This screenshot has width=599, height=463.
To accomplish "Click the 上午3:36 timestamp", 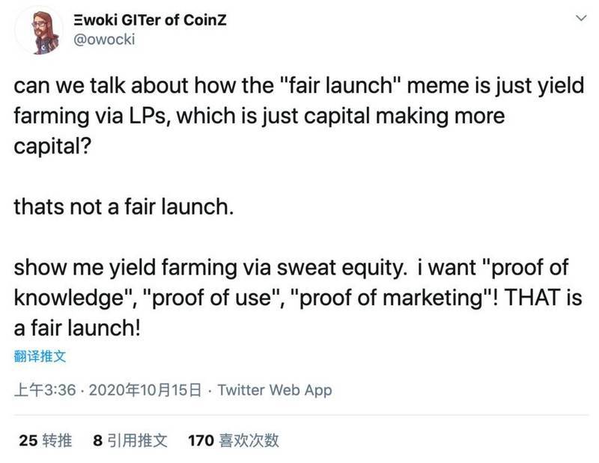I will (x=45, y=390).
